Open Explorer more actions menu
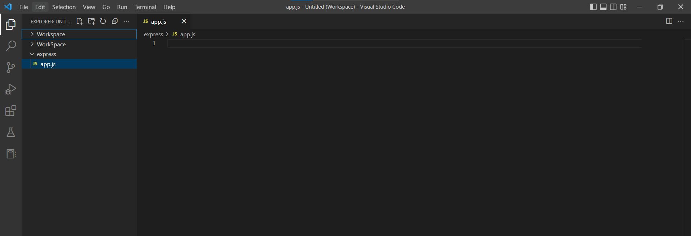691x236 pixels. click(126, 21)
